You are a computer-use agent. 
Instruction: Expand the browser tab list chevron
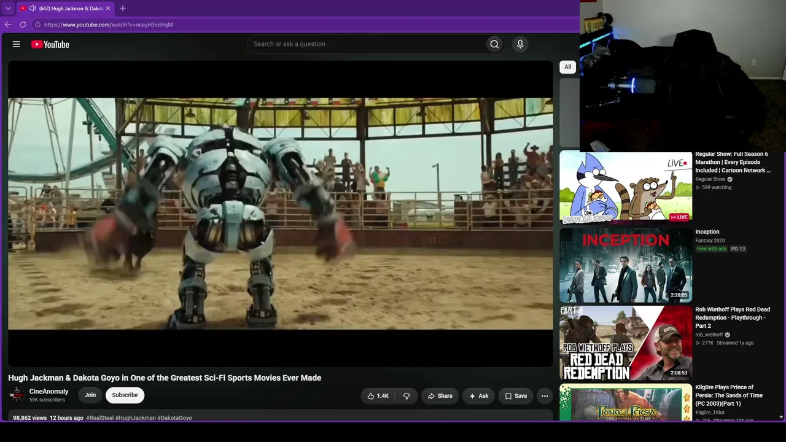coord(8,9)
